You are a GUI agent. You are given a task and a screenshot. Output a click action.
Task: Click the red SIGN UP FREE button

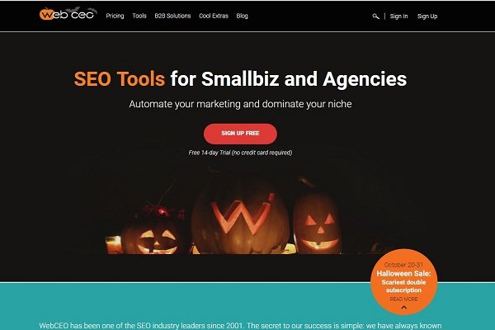coord(240,134)
